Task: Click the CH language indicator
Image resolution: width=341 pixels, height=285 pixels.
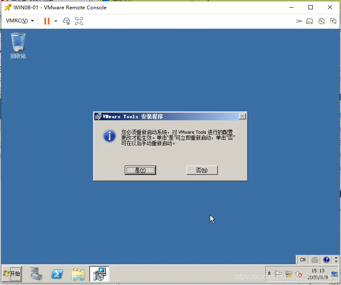Action: 303,260
